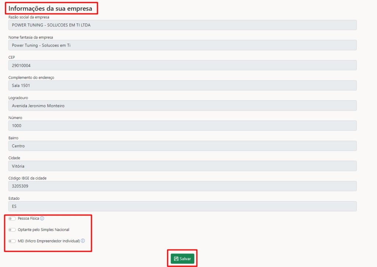Viewport: 377px width, 267px height.
Task: Click into the CEP input field
Action: pos(182,65)
